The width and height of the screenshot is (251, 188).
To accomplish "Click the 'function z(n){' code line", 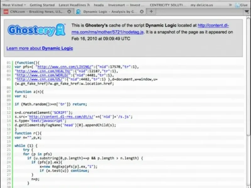I will click(x=29, y=92).
